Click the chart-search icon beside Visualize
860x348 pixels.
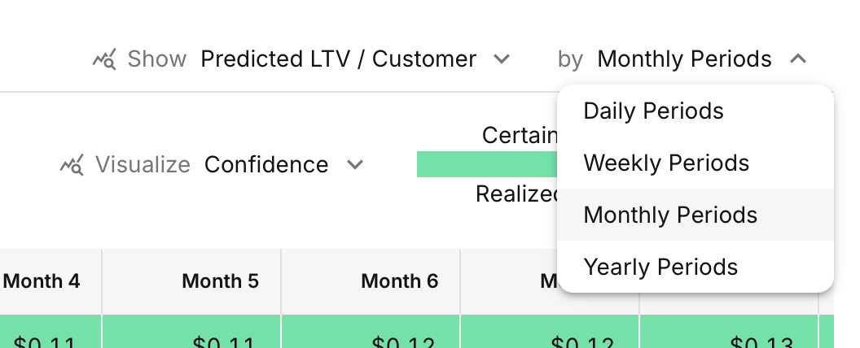point(72,165)
